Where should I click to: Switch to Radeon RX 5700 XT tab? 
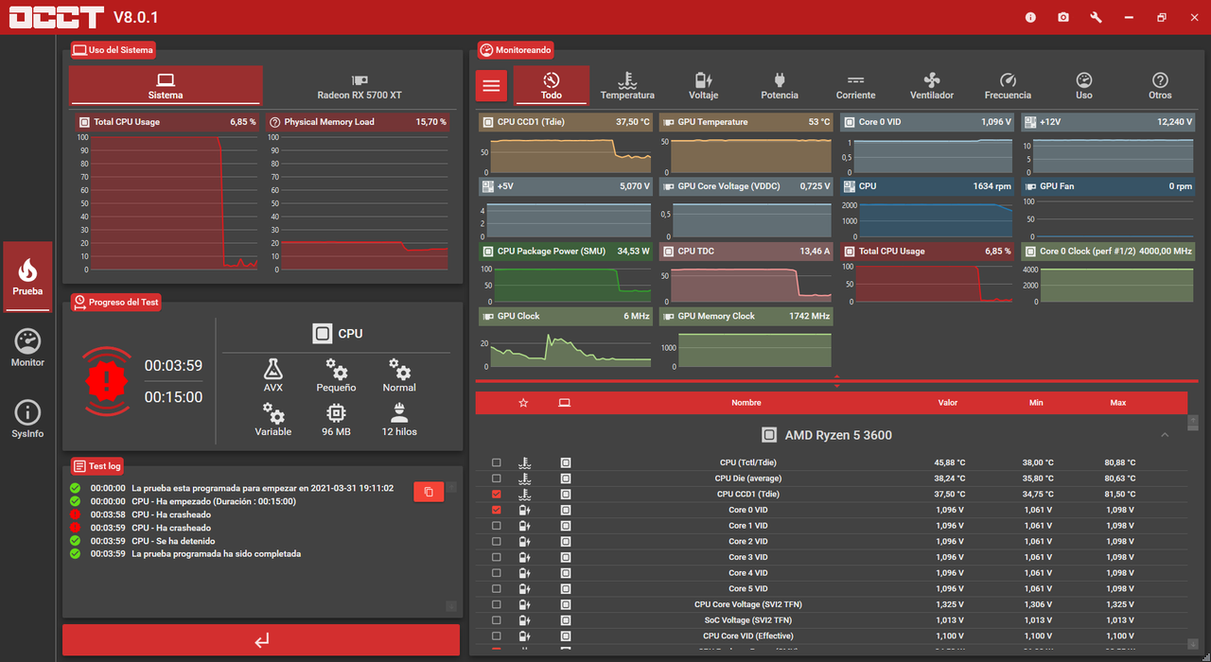point(360,86)
